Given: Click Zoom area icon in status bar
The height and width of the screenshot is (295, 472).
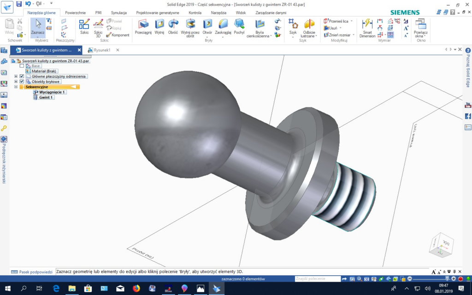Looking at the screenshot, I should click(352, 279).
